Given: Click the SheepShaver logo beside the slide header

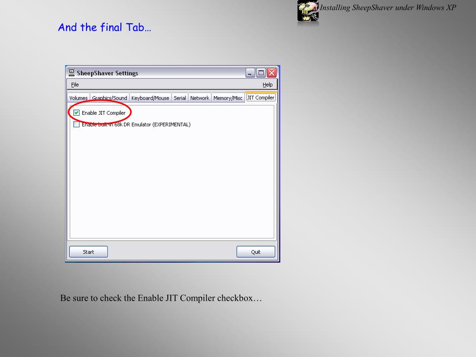Looking at the screenshot, I should 308,11.
